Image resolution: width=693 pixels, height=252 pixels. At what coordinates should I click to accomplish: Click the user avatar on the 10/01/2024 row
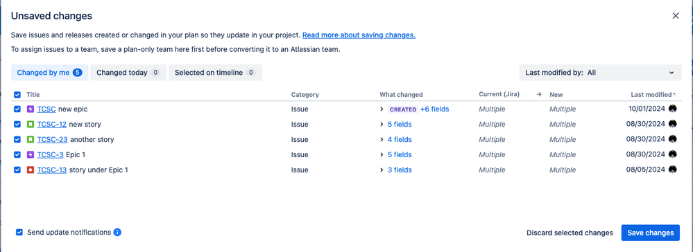point(673,109)
